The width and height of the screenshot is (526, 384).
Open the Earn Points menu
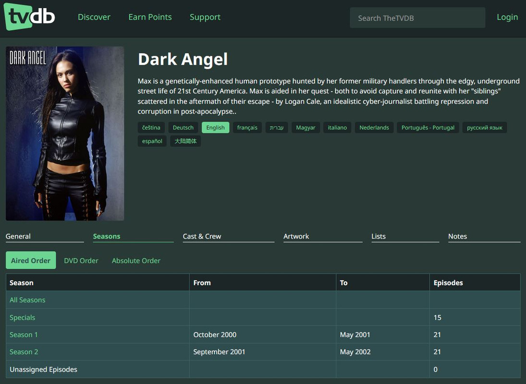coord(150,17)
